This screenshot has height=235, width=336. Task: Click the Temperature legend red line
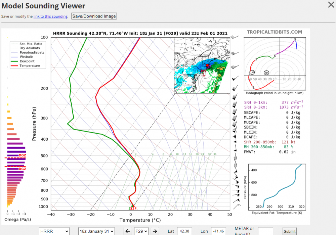click(15, 66)
